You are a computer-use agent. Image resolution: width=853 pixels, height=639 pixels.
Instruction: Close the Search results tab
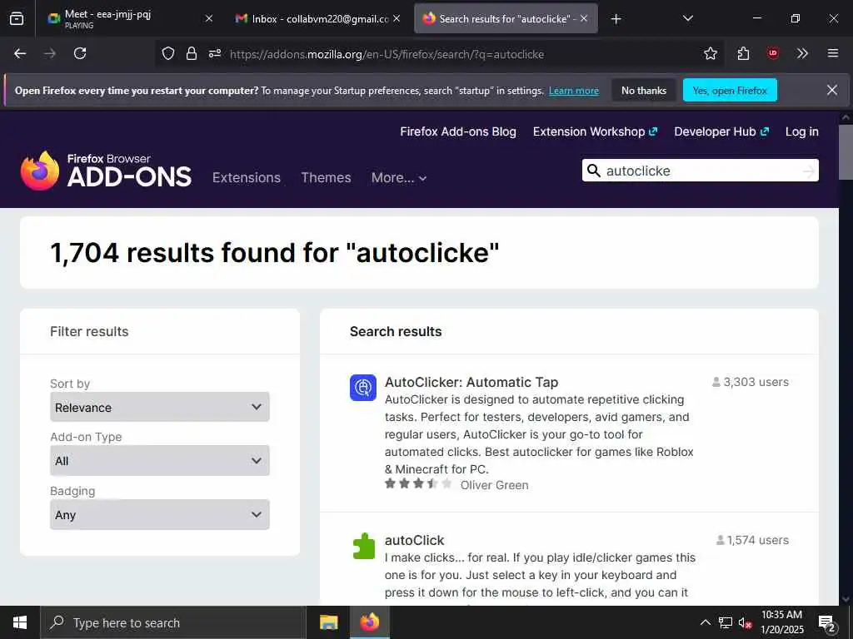tap(584, 18)
